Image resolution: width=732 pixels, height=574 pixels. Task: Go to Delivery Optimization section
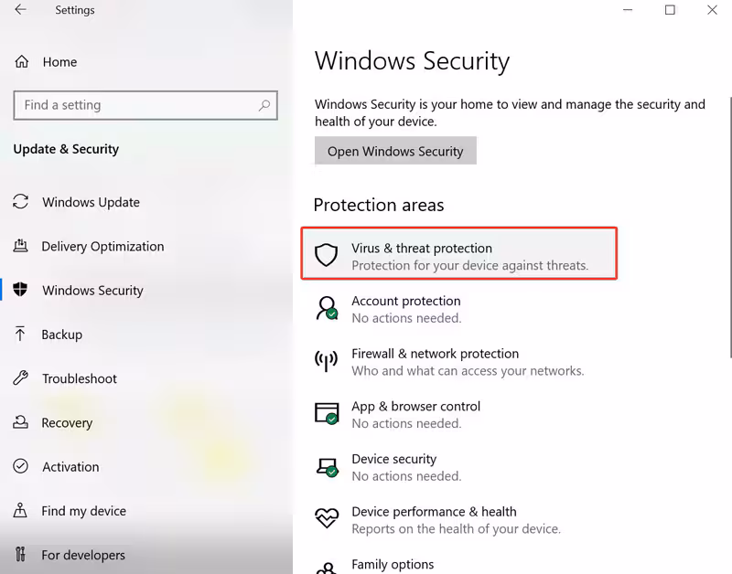point(102,247)
